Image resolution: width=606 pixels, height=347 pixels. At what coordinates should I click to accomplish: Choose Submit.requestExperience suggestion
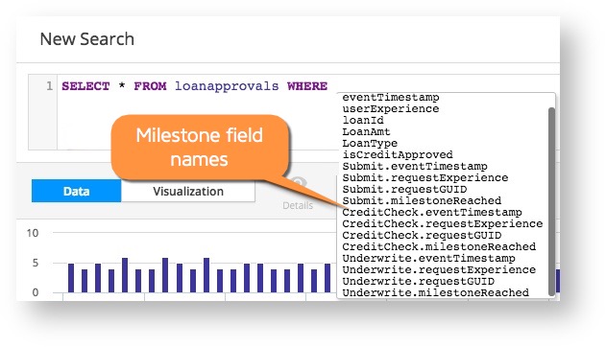point(425,178)
